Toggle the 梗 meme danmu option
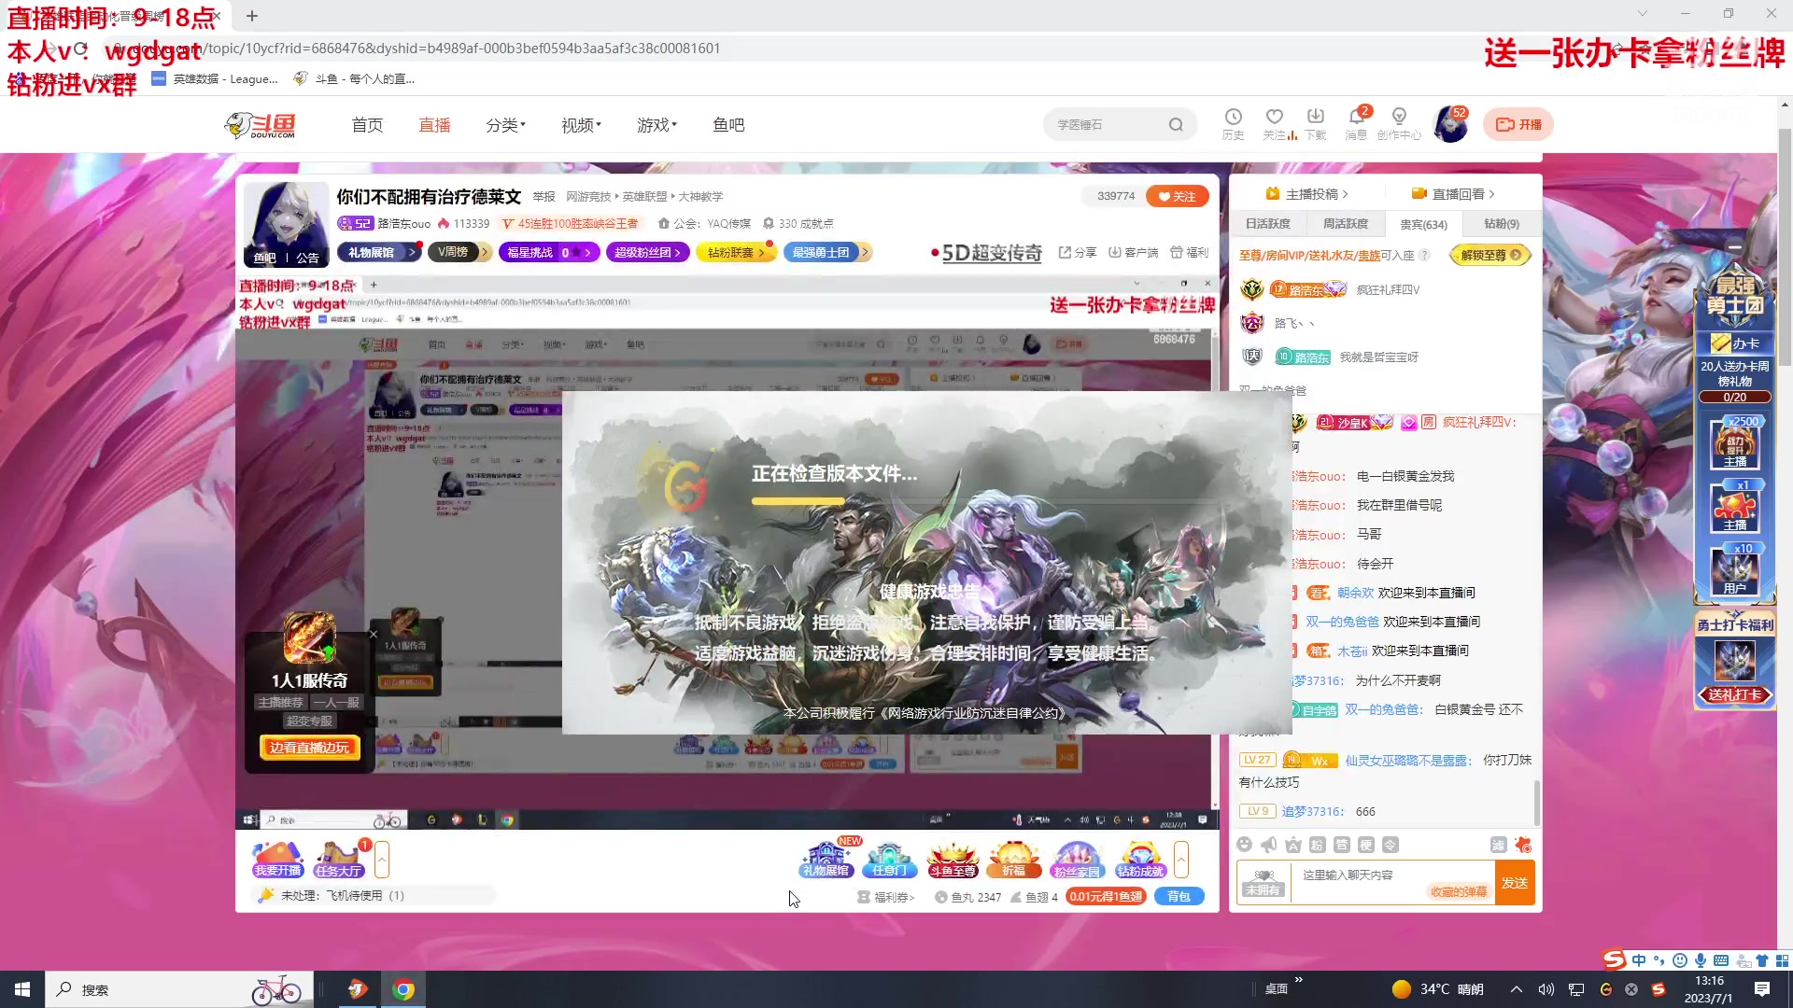 pos(1365,844)
